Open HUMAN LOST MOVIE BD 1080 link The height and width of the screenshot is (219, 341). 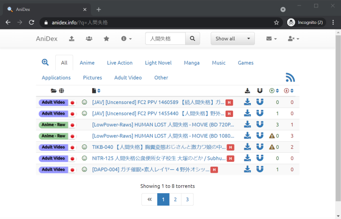[163, 136]
